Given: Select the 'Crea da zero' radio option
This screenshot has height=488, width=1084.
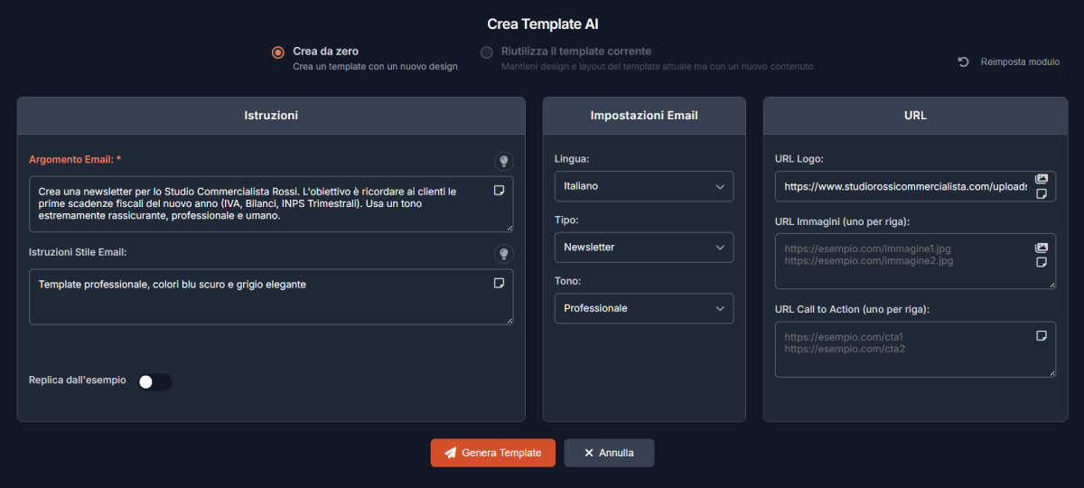Looking at the screenshot, I should tap(278, 52).
